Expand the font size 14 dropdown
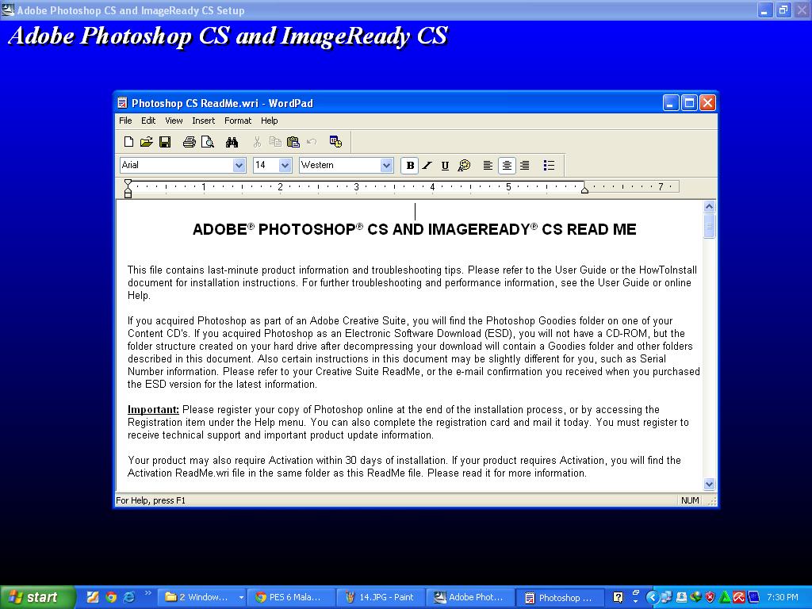 (285, 165)
